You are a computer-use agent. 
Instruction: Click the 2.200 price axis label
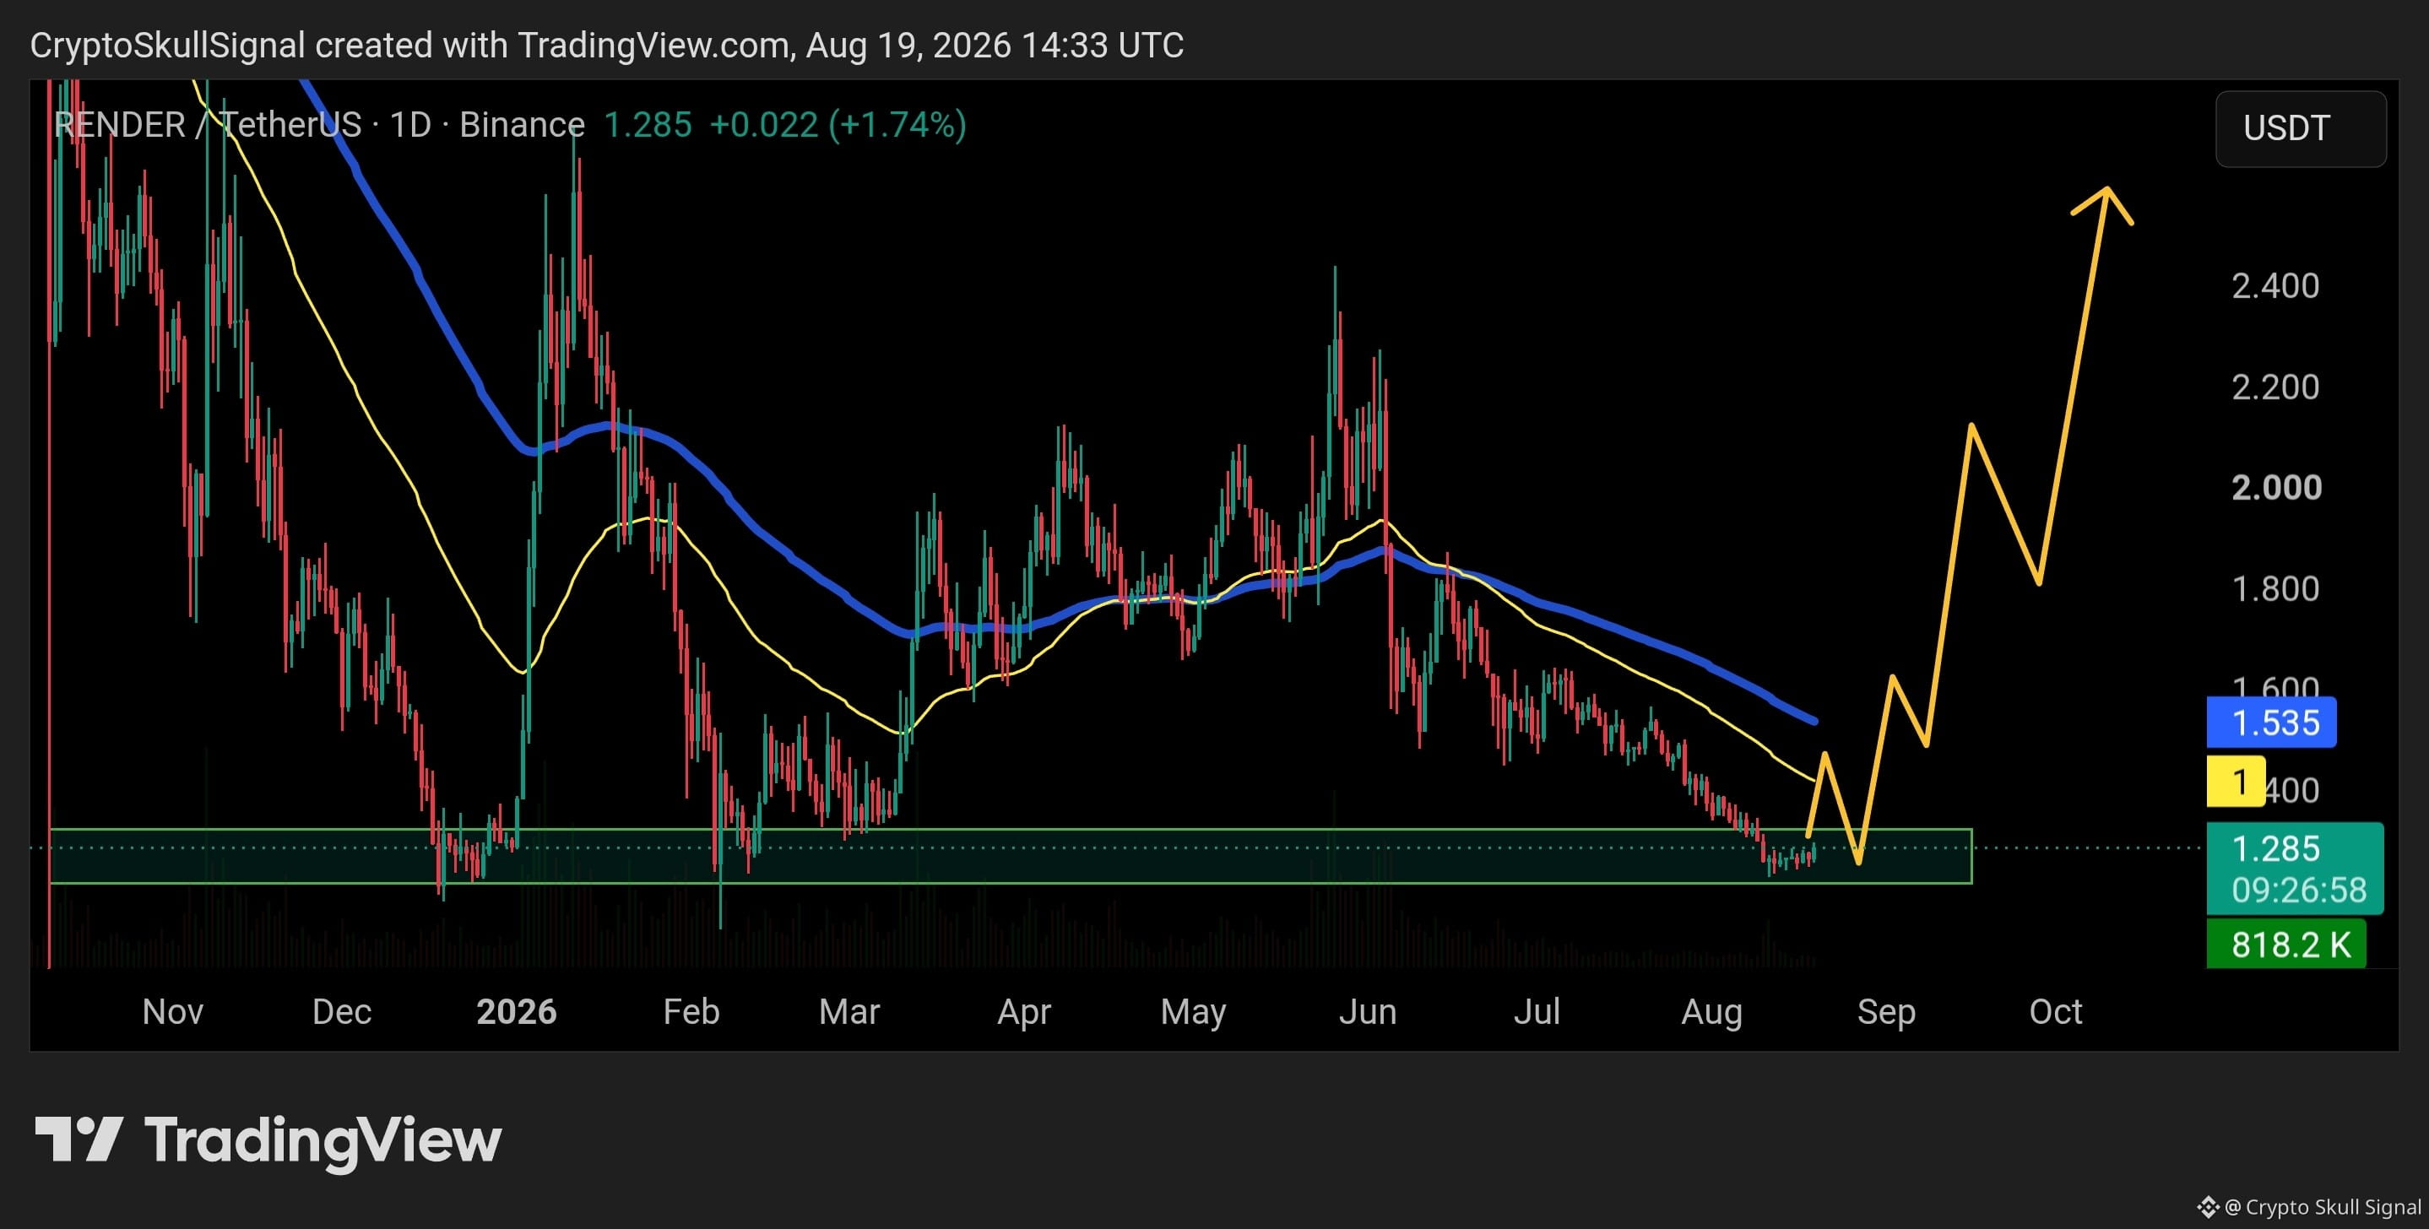2275,387
